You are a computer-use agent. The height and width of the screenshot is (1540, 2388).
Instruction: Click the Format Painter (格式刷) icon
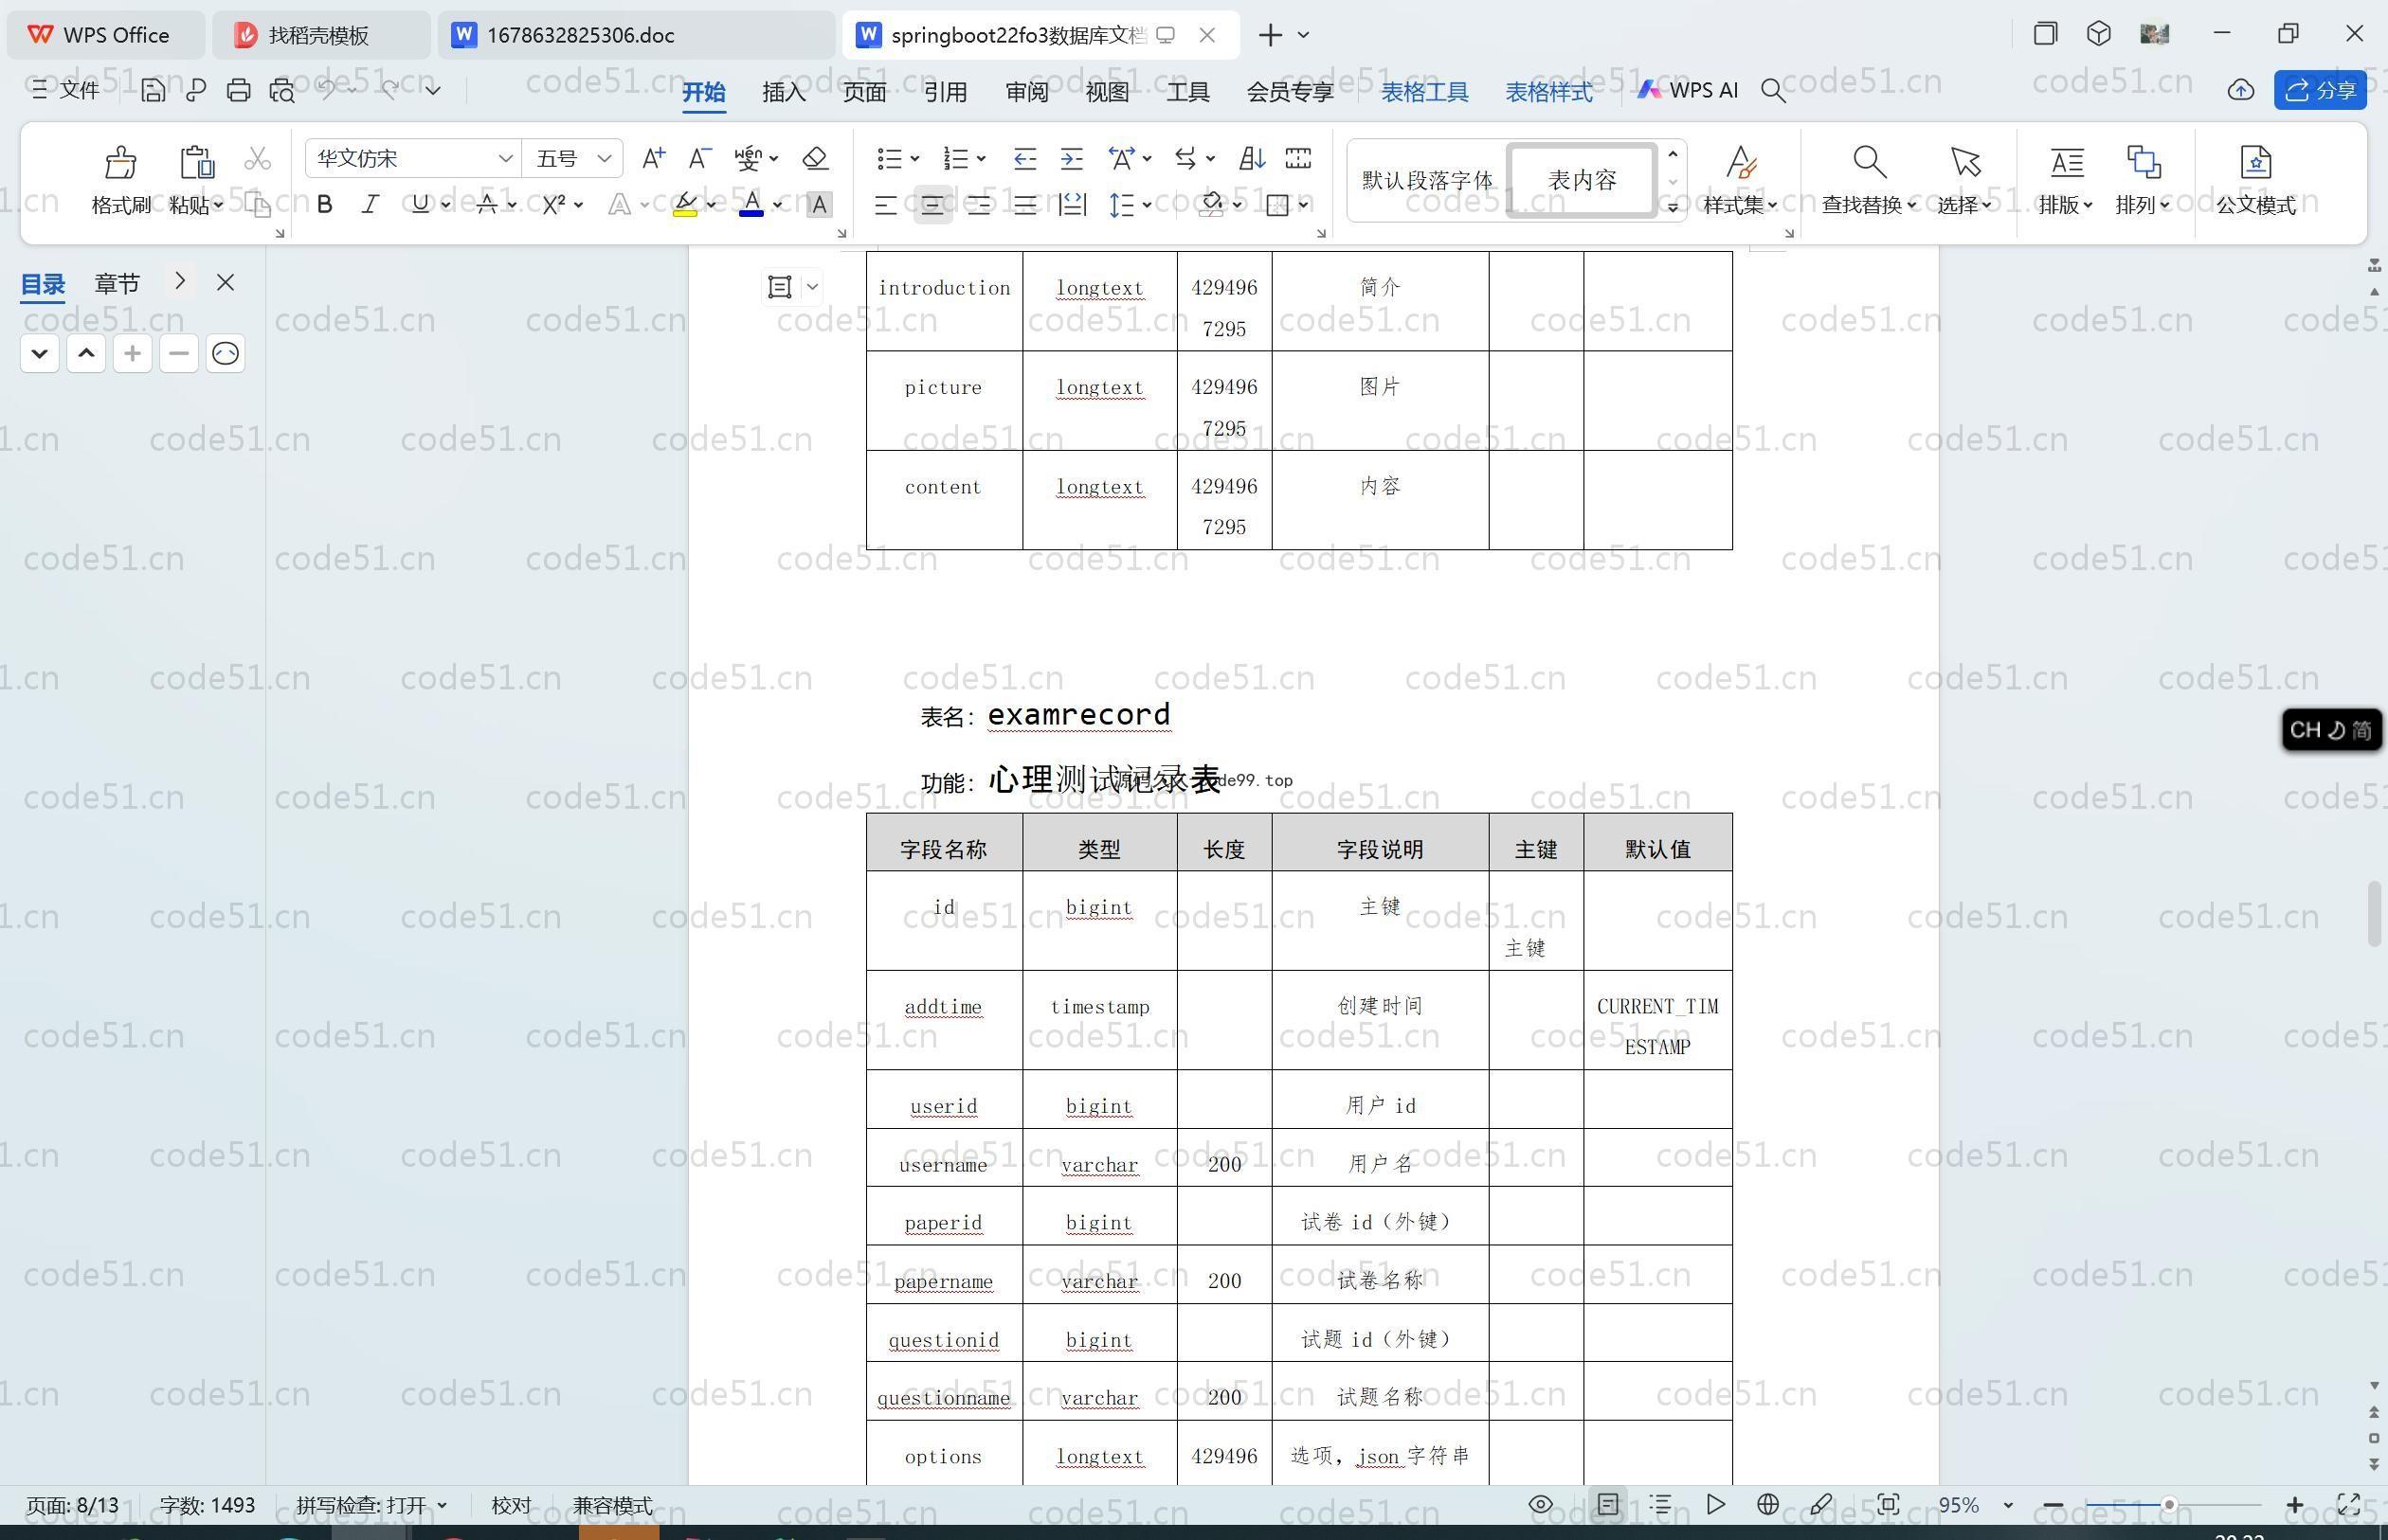pyautogui.click(x=120, y=161)
